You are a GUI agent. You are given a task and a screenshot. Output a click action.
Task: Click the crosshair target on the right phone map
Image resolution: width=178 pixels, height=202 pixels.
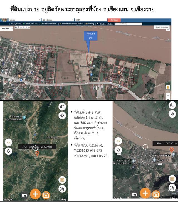click(x=145, y=147)
